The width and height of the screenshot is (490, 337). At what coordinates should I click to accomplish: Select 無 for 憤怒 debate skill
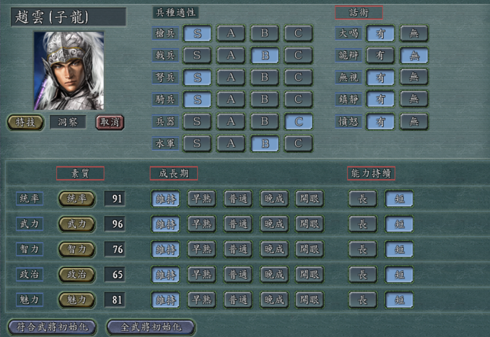[x=414, y=122]
